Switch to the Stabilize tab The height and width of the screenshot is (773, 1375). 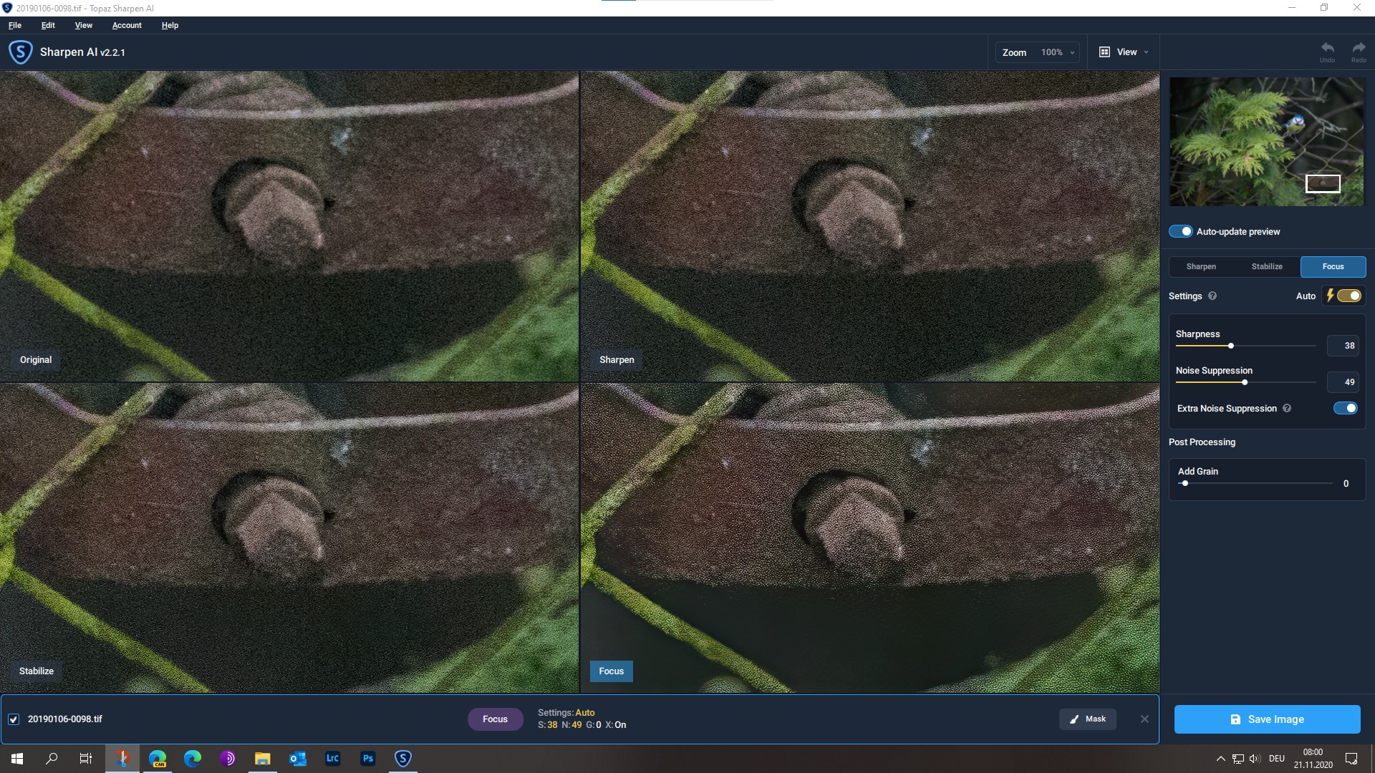(1267, 266)
